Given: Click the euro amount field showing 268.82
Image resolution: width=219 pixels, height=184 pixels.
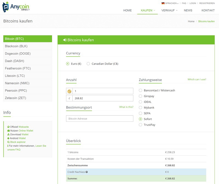Looking at the screenshot, I should [103, 98].
